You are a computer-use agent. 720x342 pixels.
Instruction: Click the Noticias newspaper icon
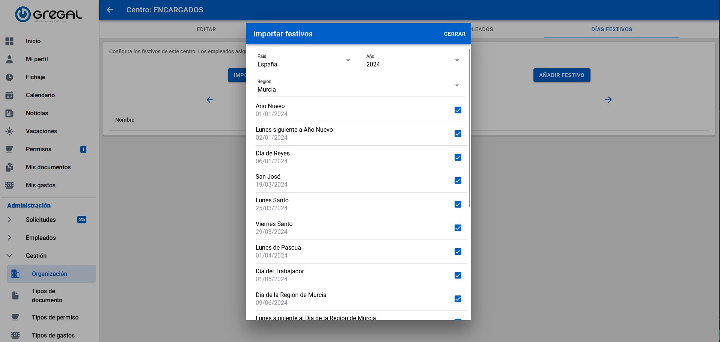[9, 113]
